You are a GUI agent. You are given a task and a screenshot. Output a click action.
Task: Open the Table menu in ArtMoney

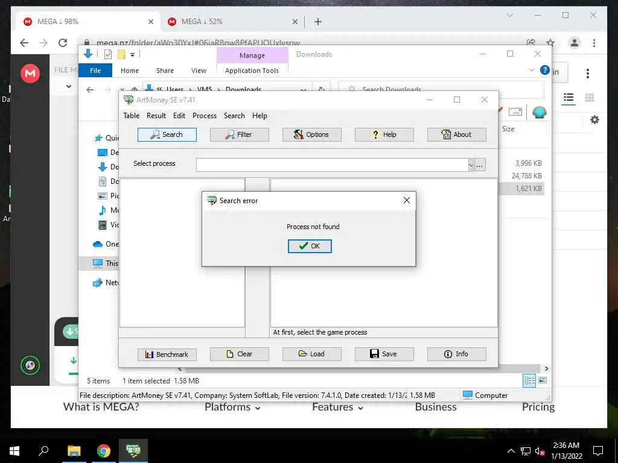[x=131, y=116]
